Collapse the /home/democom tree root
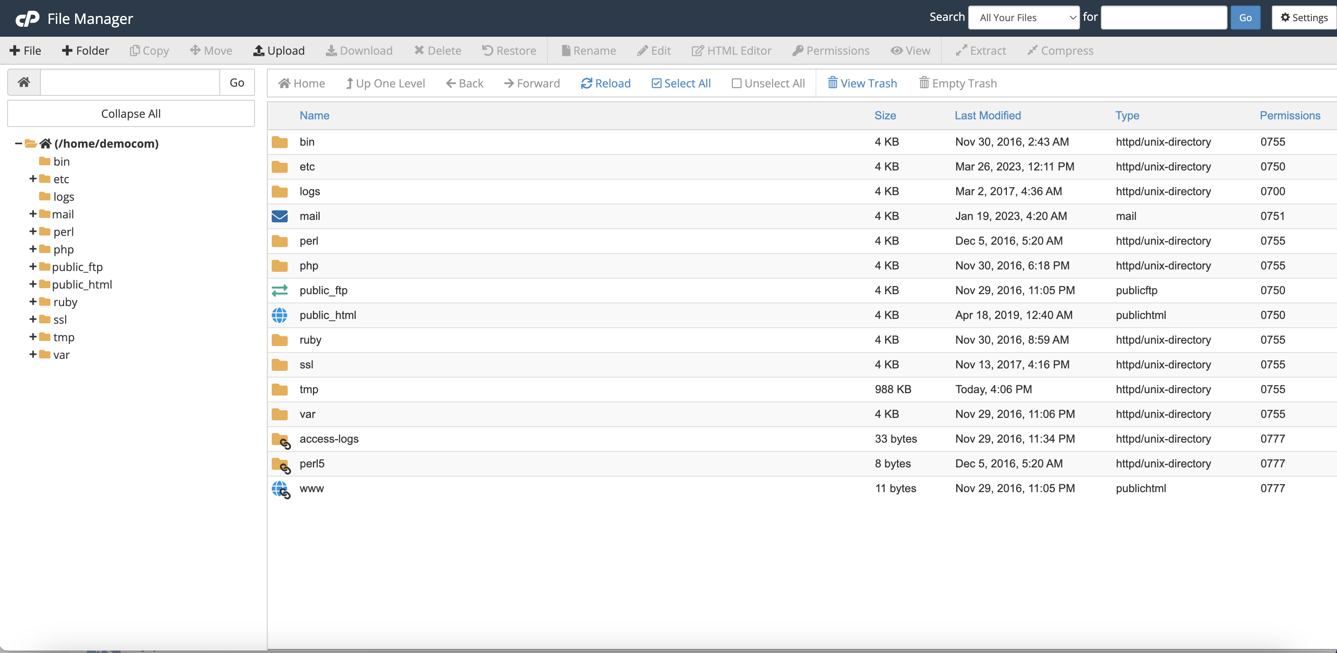This screenshot has width=1337, height=653. point(17,143)
